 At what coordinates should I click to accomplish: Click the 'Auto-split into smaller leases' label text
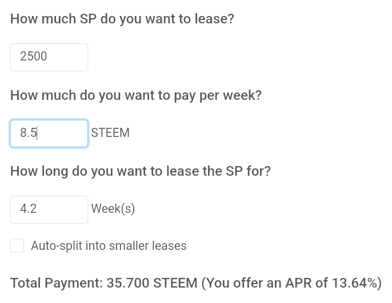tap(109, 245)
